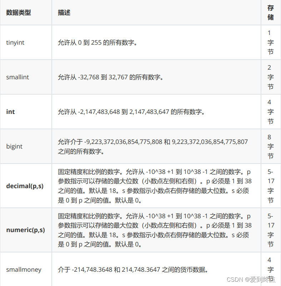Select the numeric(p,s) data type cell
Viewport: 281px width, 286px height.
(25, 230)
